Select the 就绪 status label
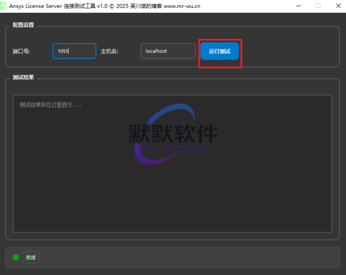 [x=31, y=257]
